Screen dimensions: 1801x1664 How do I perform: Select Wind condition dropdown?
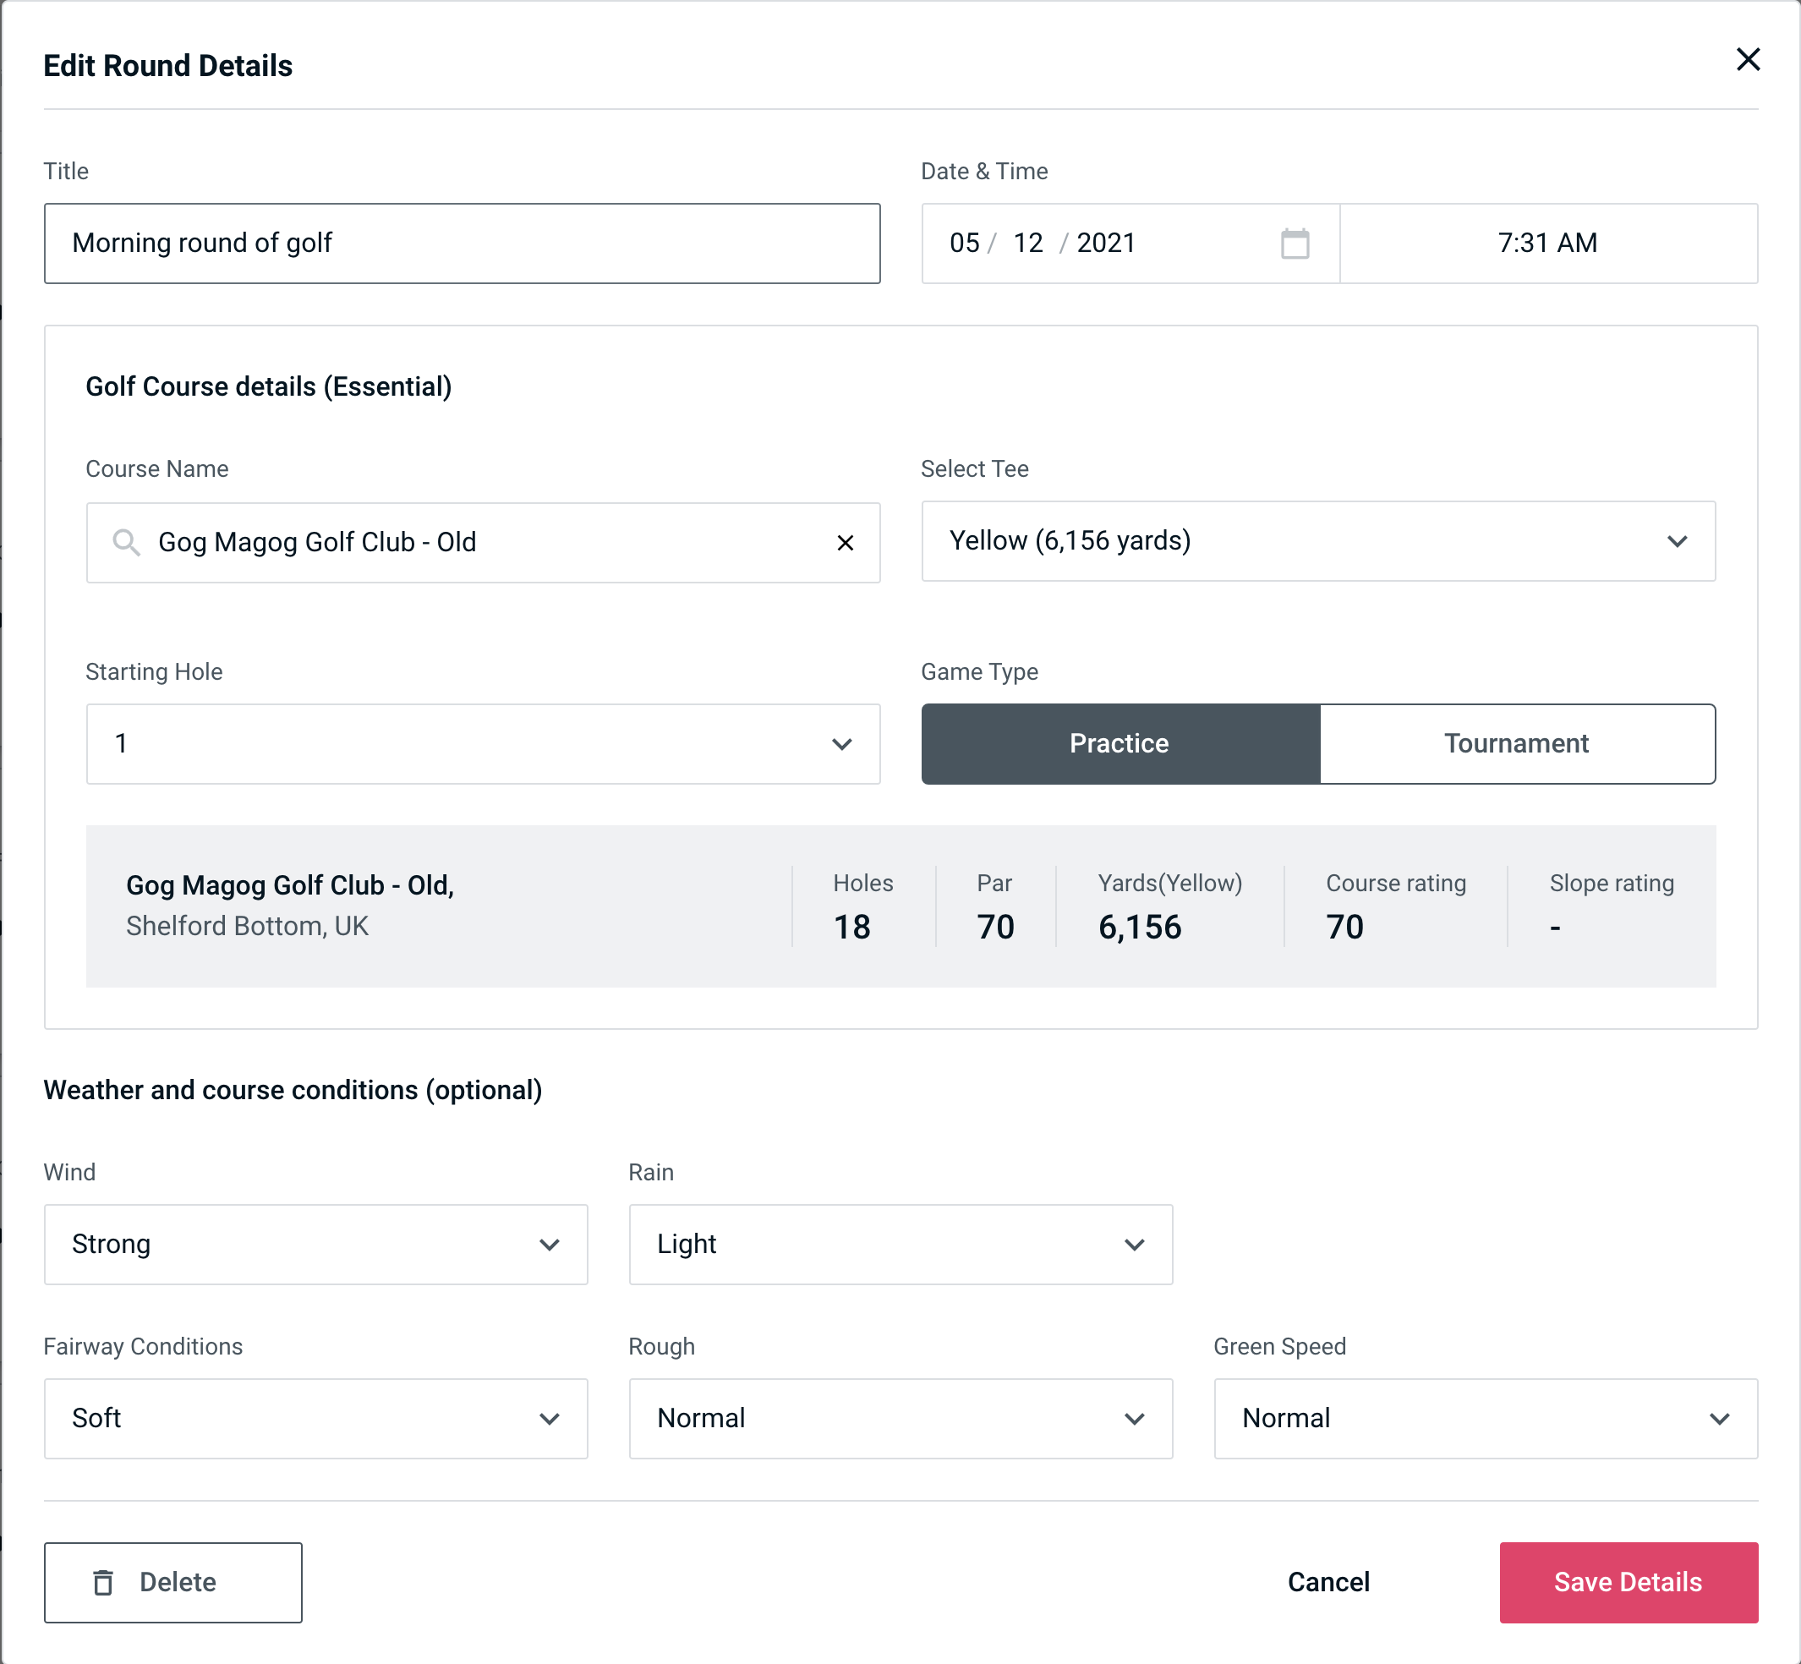[x=315, y=1245]
